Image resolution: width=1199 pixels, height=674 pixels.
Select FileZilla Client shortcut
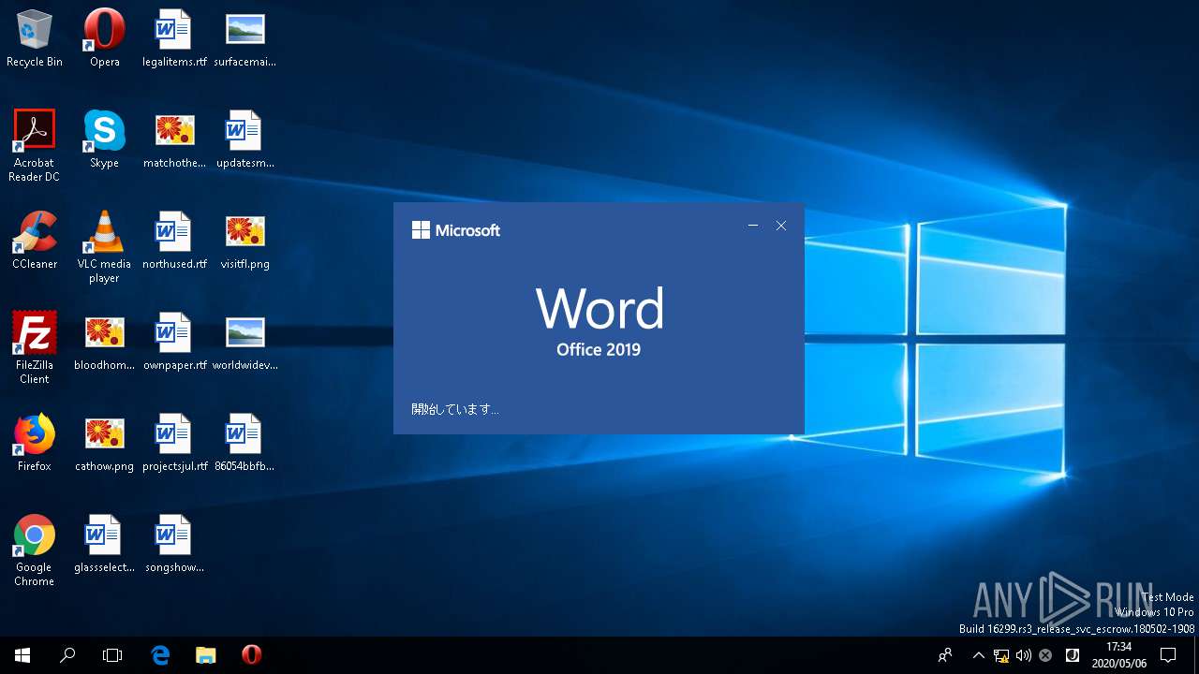[x=35, y=347]
